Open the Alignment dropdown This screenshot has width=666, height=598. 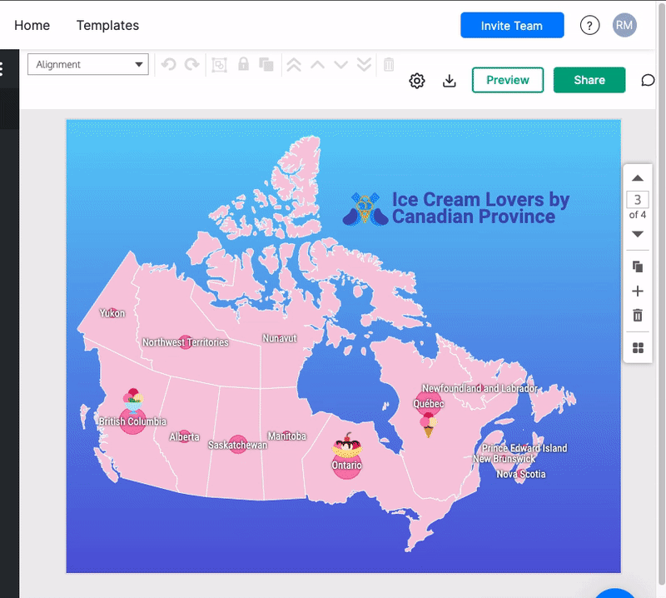[x=88, y=64]
